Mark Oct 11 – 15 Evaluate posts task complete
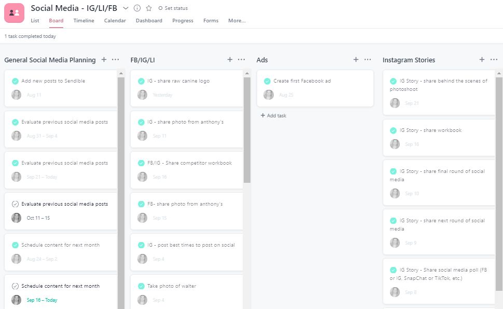 [x=15, y=204]
